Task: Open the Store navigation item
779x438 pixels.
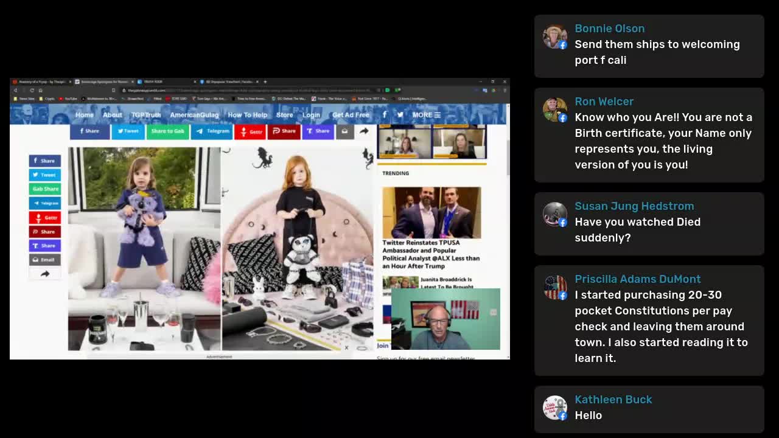Action: click(x=284, y=114)
